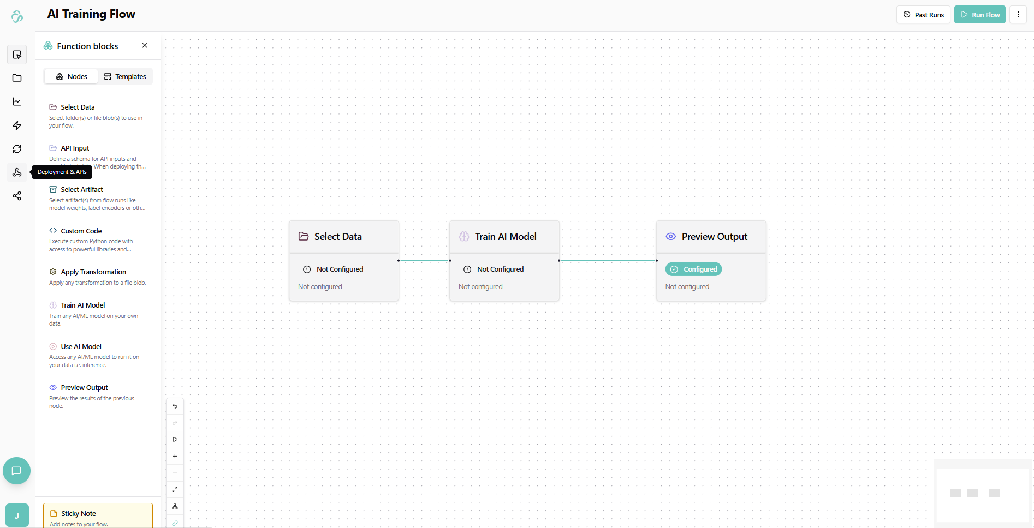Select the Train AI Model node on canvas
1034x528 pixels.
(504, 237)
